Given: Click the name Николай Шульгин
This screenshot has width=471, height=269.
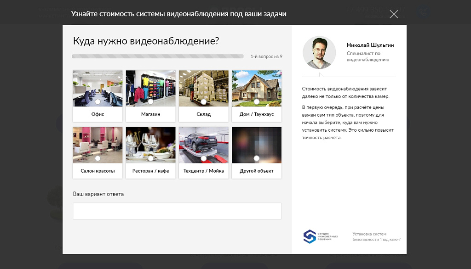Looking at the screenshot, I should click(369, 45).
